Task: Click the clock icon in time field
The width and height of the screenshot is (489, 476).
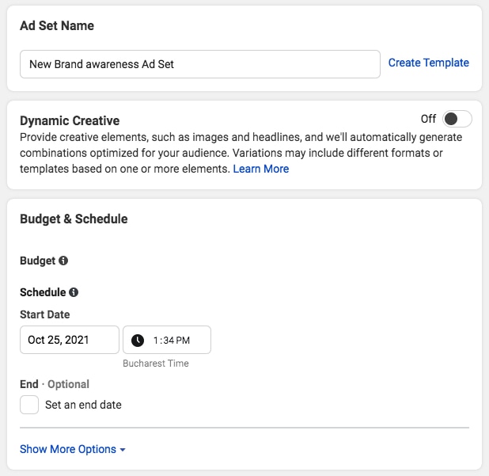Action: [x=138, y=340]
